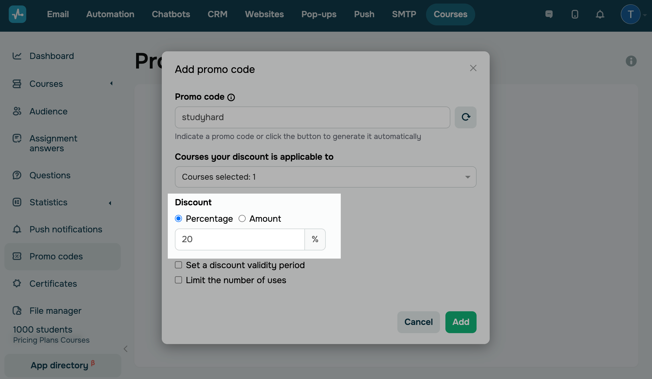Click the SendPulse logo icon

pos(17,14)
